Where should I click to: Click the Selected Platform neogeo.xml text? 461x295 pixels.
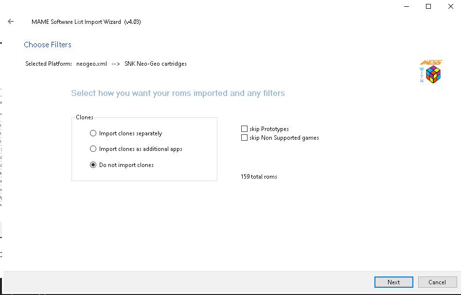106,64
